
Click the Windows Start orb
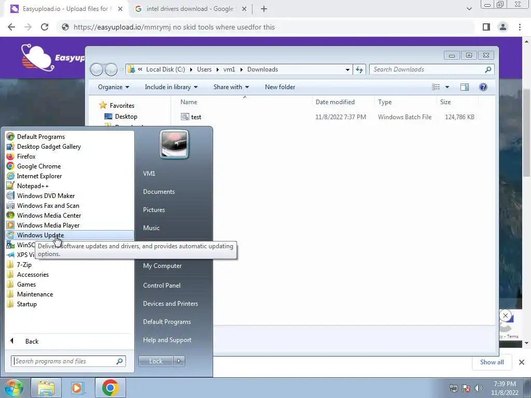(x=13, y=388)
